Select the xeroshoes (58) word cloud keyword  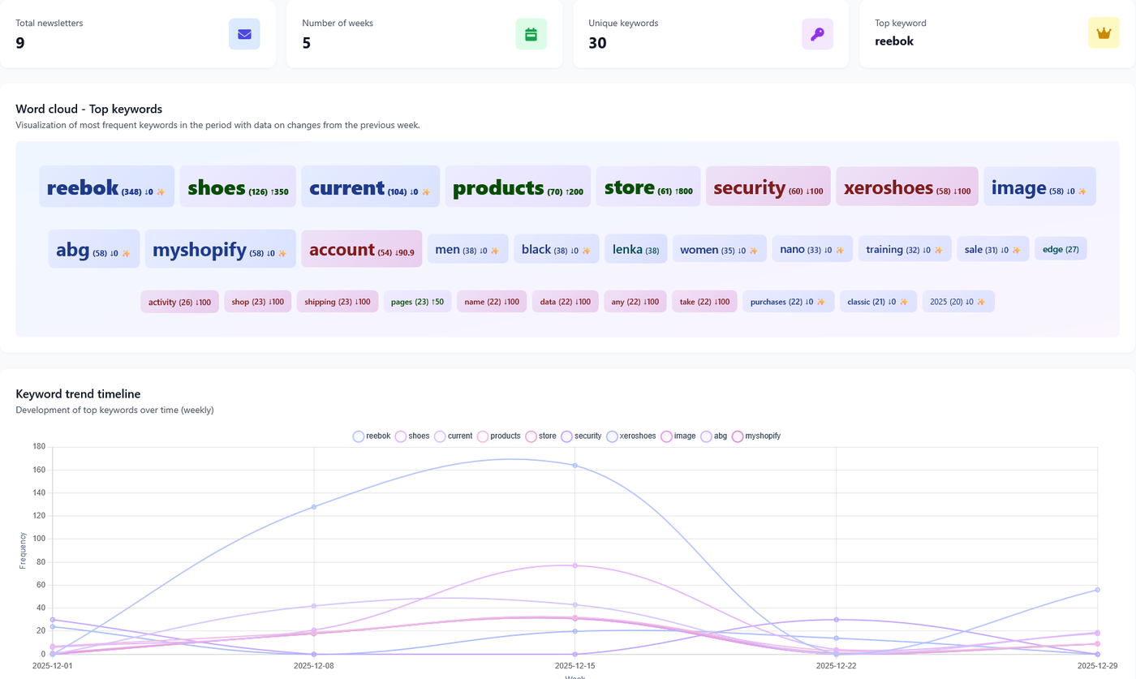[907, 187]
